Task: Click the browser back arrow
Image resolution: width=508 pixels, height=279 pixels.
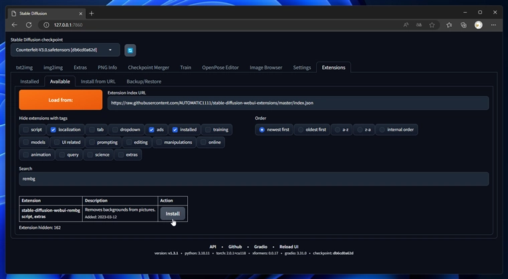Action: click(x=14, y=25)
